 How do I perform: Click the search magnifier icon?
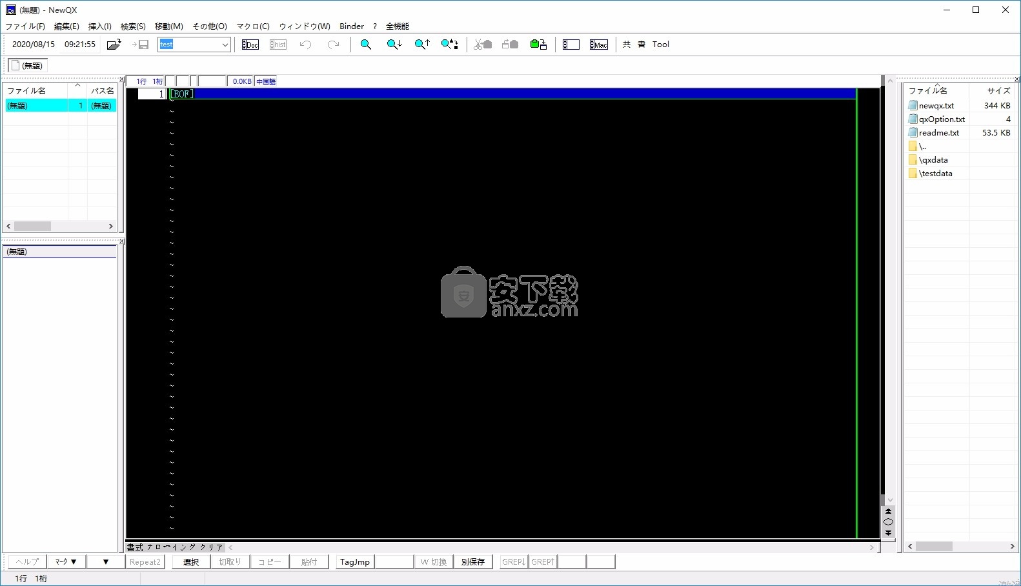click(x=366, y=45)
